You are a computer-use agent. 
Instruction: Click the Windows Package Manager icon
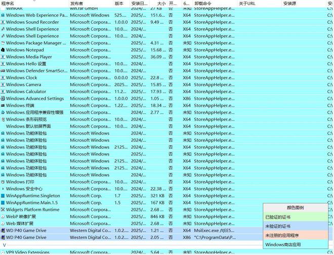(3, 43)
